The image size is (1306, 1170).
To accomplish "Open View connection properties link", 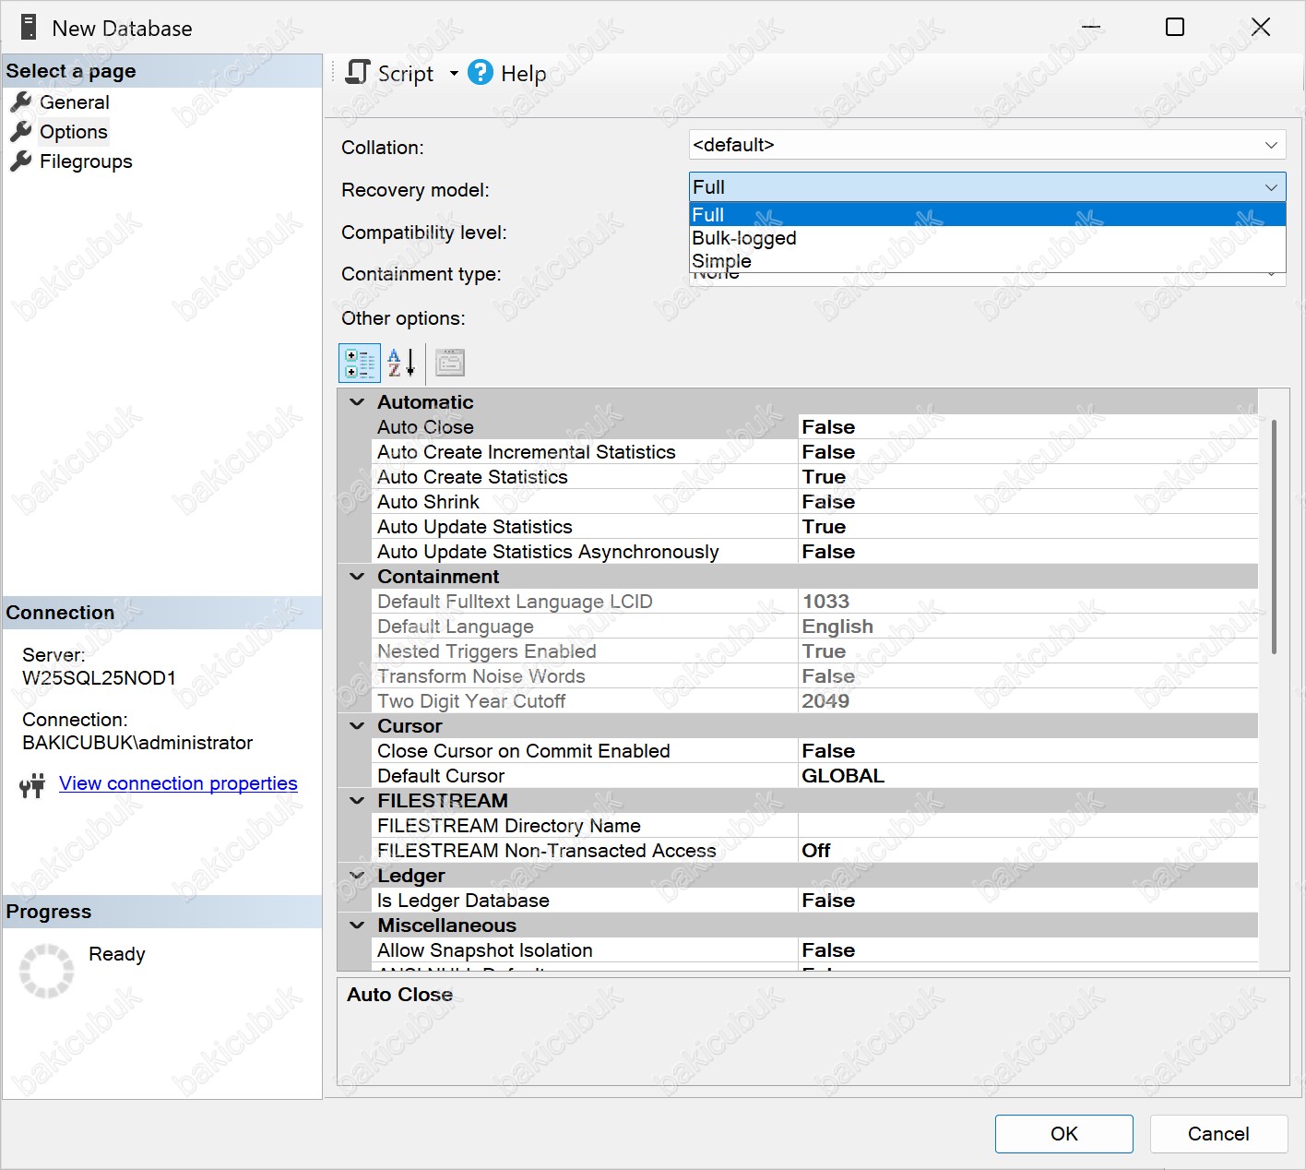I will tap(178, 783).
